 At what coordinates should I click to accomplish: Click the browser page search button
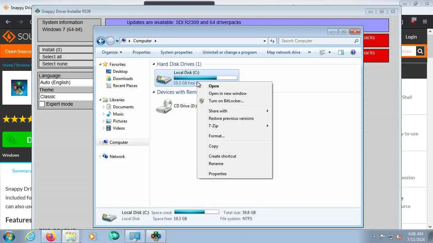[420, 51]
